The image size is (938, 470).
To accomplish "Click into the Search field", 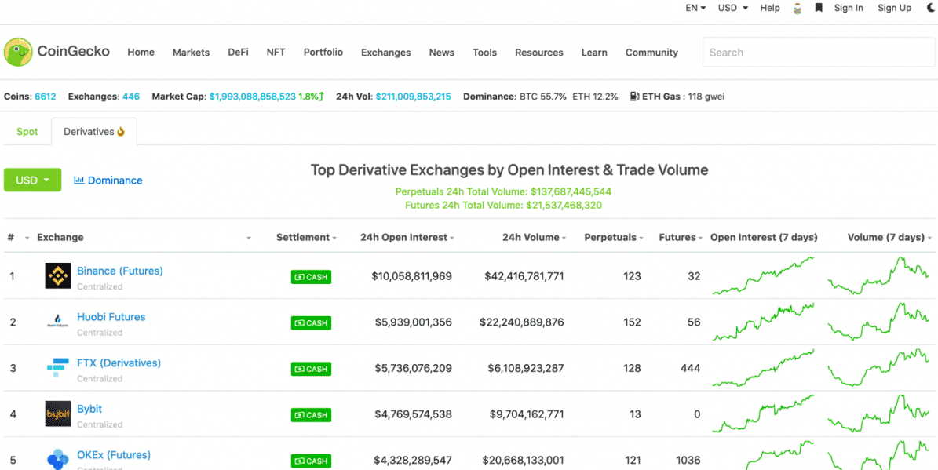I will pyautogui.click(x=816, y=53).
